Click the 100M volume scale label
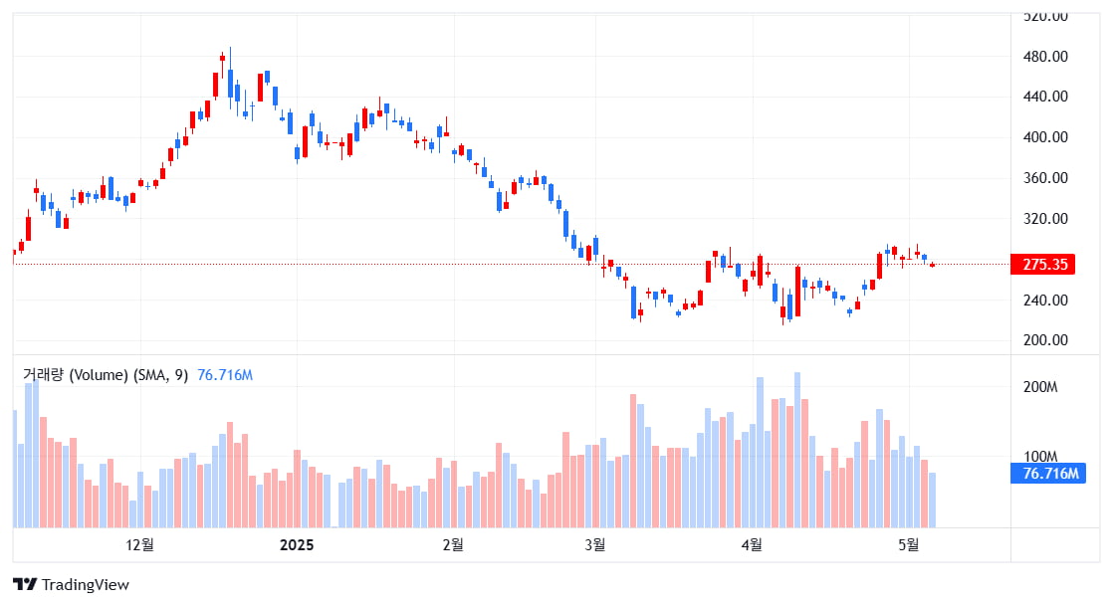The image size is (1113, 606). click(1040, 457)
